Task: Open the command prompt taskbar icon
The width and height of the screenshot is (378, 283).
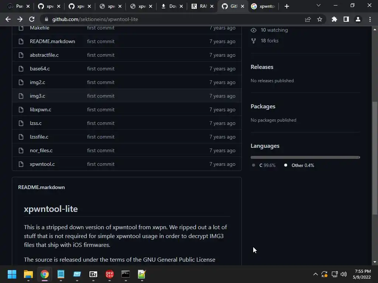Action: point(126,274)
